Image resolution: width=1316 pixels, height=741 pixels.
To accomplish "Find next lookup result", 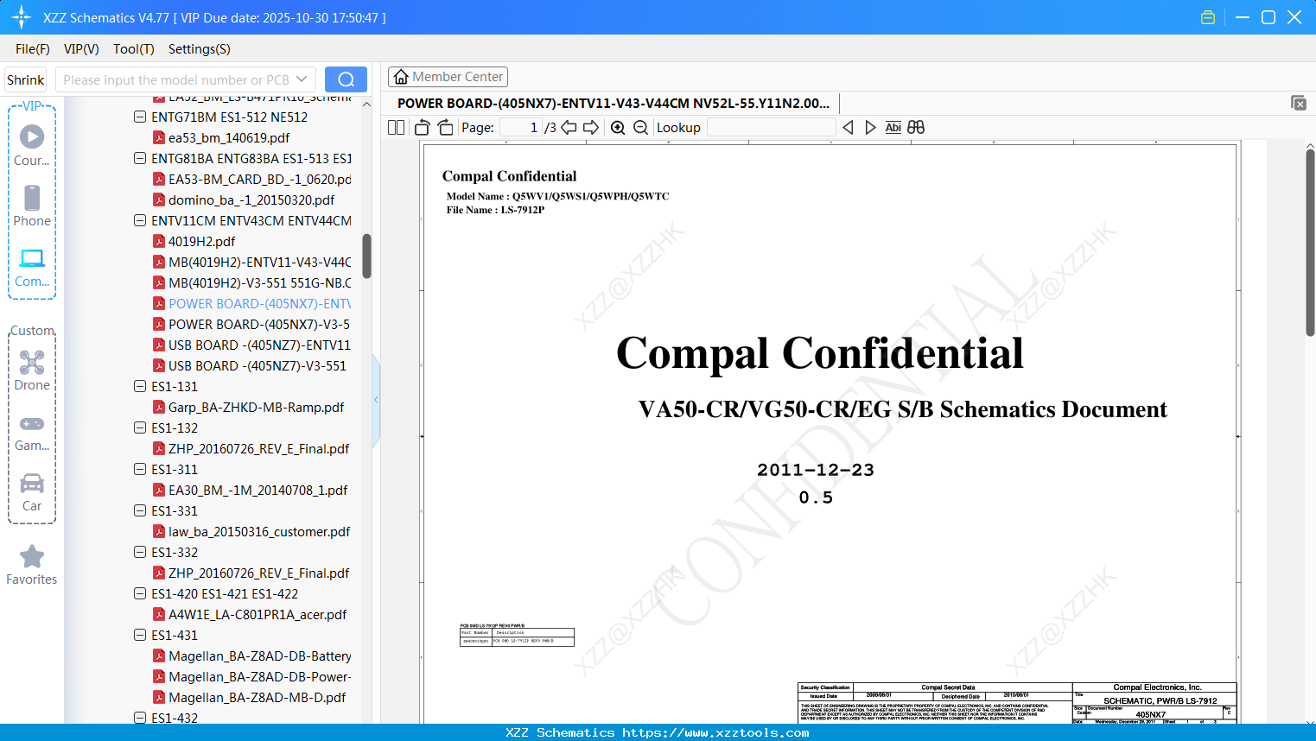I will click(x=870, y=128).
